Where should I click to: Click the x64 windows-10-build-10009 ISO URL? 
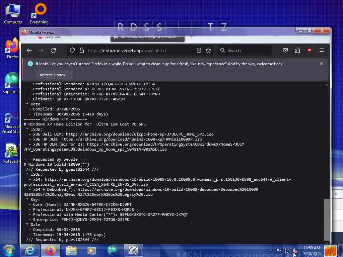pyautogui.click(x=157, y=182)
